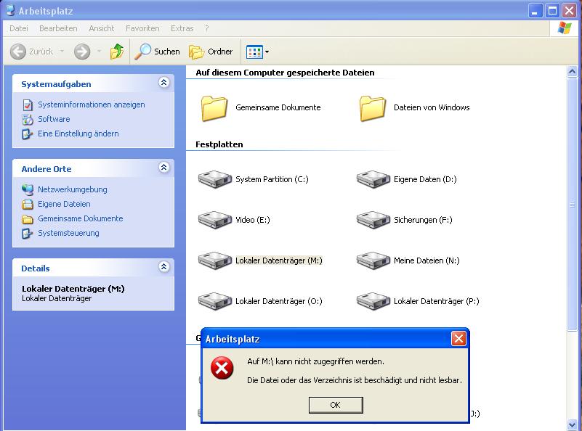Close the Arbeitsplatz error dialog

pos(458,338)
